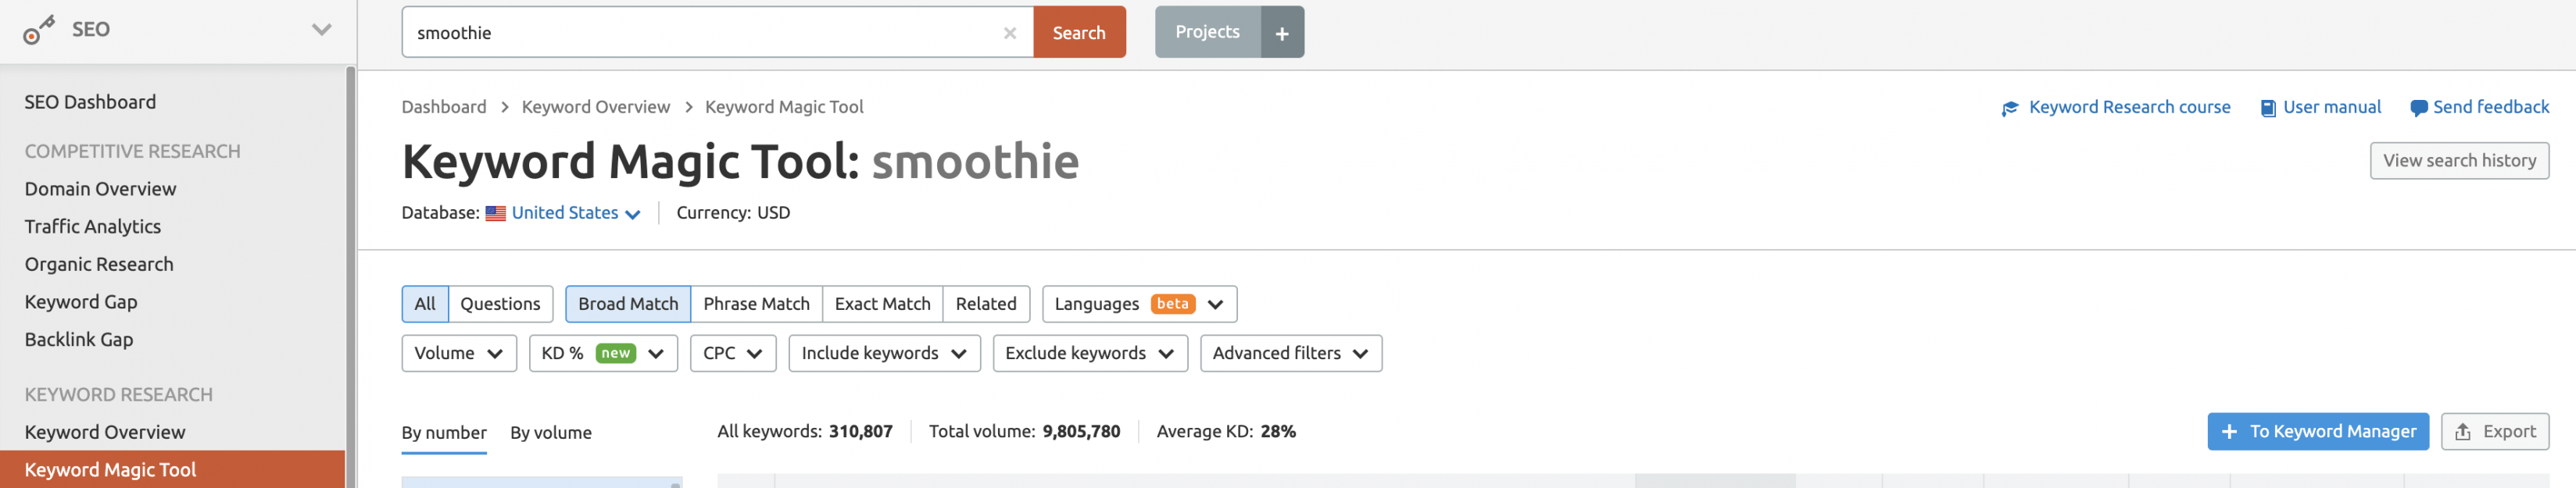Select the Broad Match option
2576x488 pixels.
click(628, 304)
